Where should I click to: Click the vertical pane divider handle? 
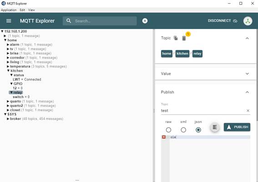click(x=154, y=111)
